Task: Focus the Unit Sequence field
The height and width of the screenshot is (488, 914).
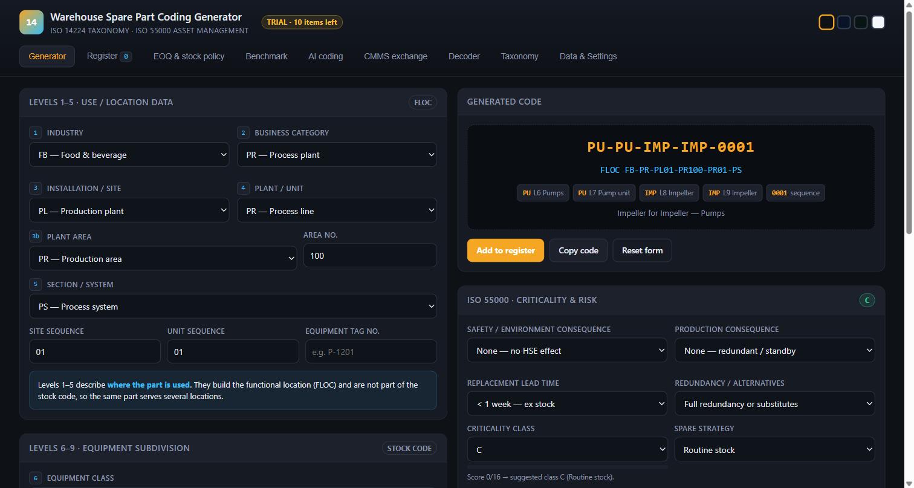Action: pos(233,352)
